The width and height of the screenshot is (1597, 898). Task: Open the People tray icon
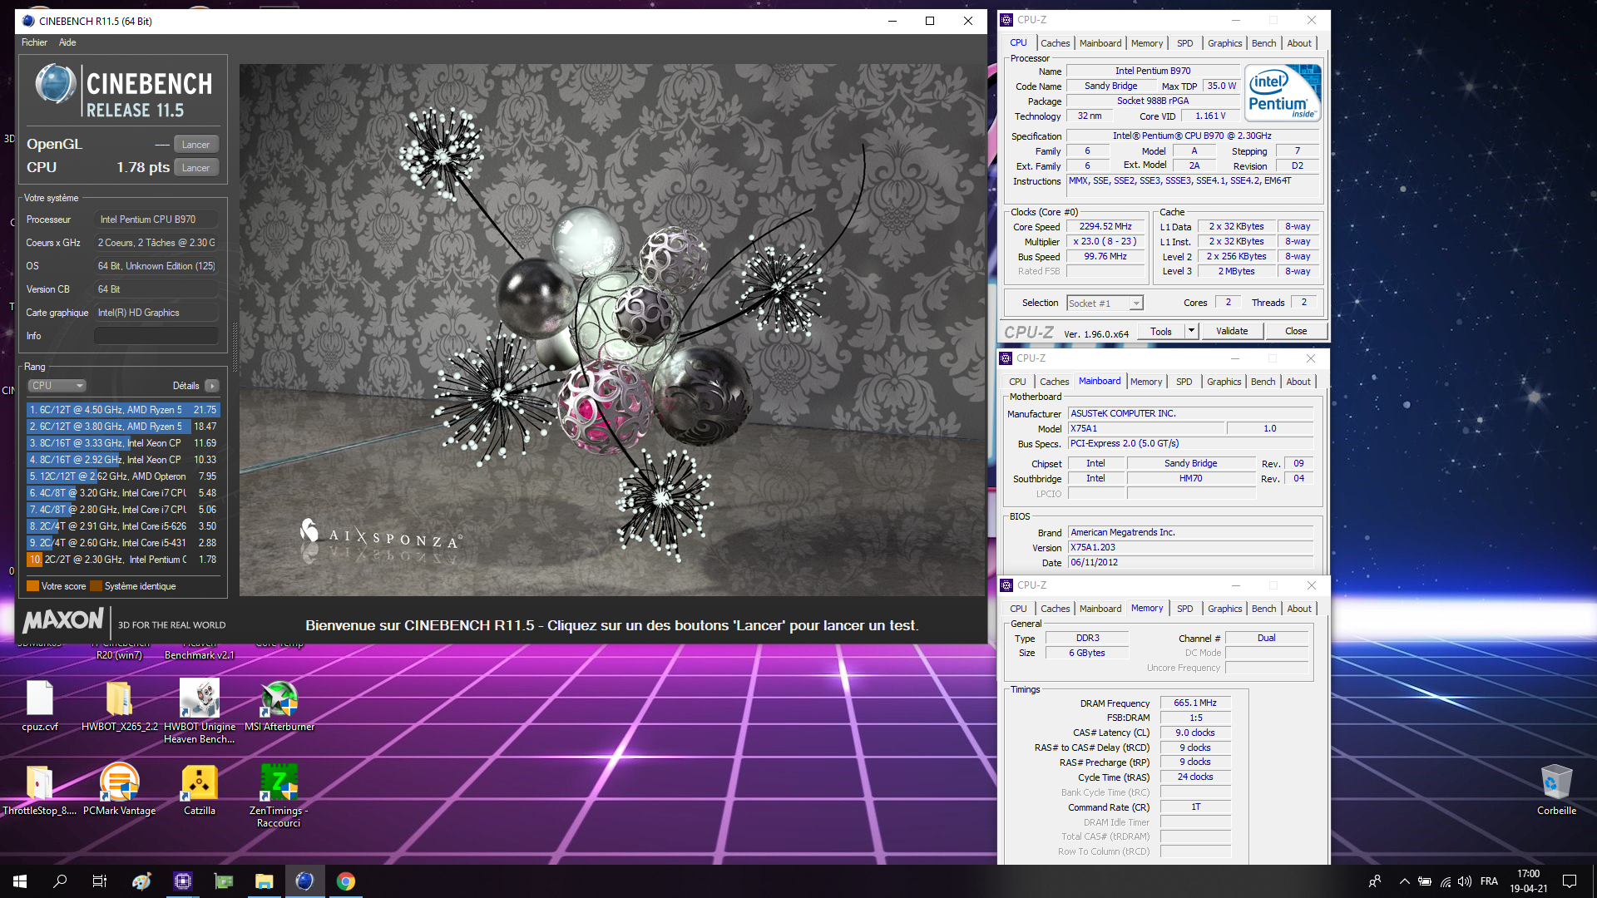coord(1375,881)
